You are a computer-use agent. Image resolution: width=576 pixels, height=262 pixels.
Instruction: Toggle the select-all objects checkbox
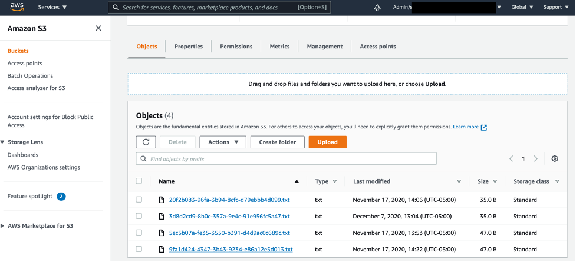coord(139,181)
